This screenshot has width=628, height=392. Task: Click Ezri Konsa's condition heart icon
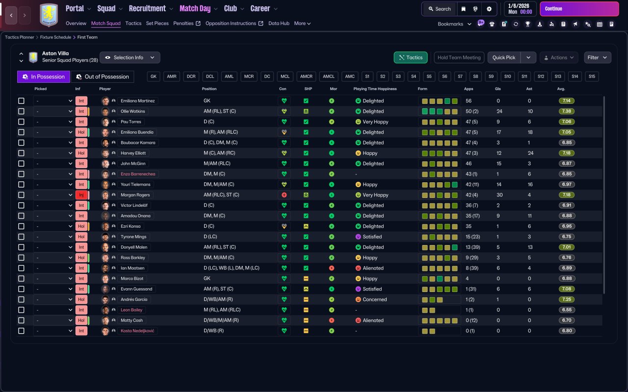click(x=284, y=226)
